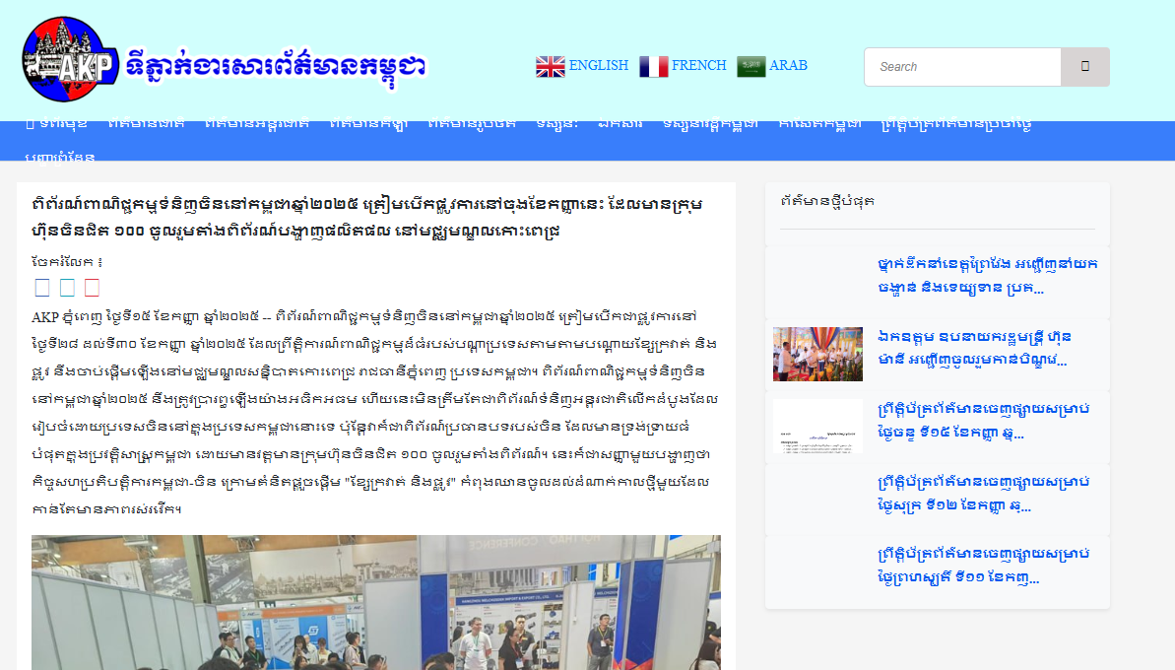Switch language to ARAB
Image resolution: width=1175 pixels, height=670 pixels.
coord(788,66)
